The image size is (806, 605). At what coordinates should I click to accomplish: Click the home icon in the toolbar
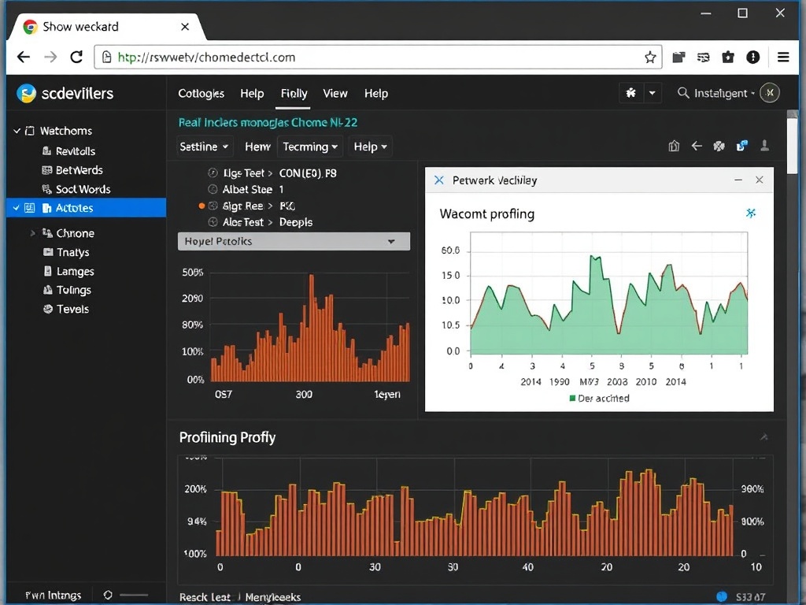674,147
